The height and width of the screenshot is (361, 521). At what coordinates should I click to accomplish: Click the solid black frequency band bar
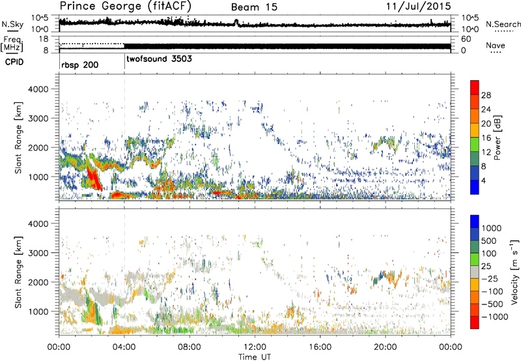[x=287, y=46]
